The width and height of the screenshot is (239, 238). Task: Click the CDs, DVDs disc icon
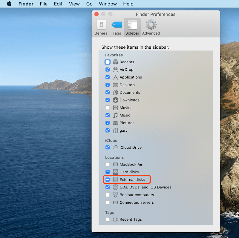(115, 187)
